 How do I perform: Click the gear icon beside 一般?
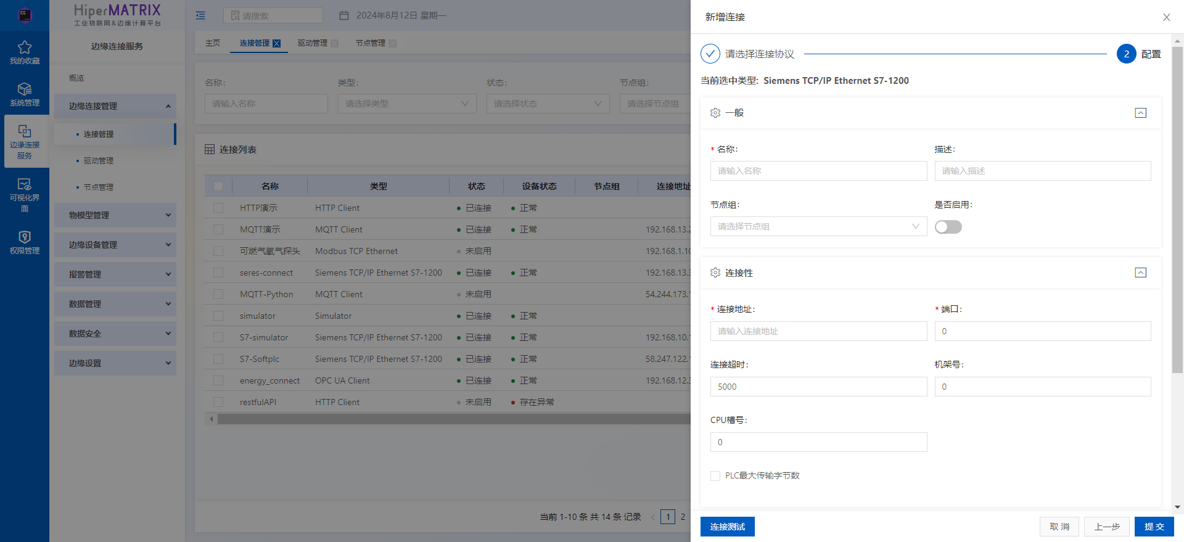[715, 113]
